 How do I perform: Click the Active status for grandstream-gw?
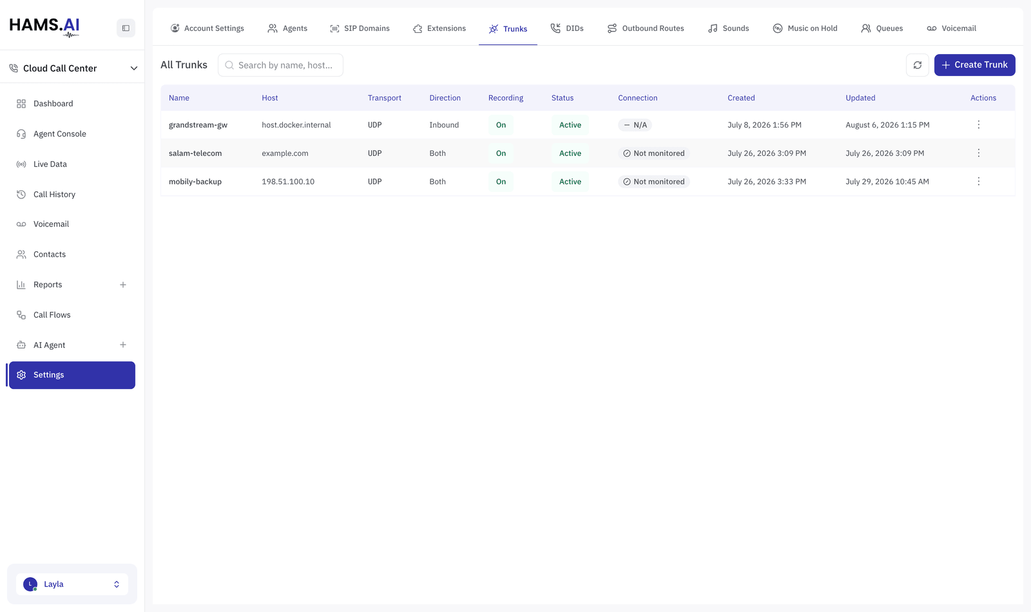[x=570, y=125]
